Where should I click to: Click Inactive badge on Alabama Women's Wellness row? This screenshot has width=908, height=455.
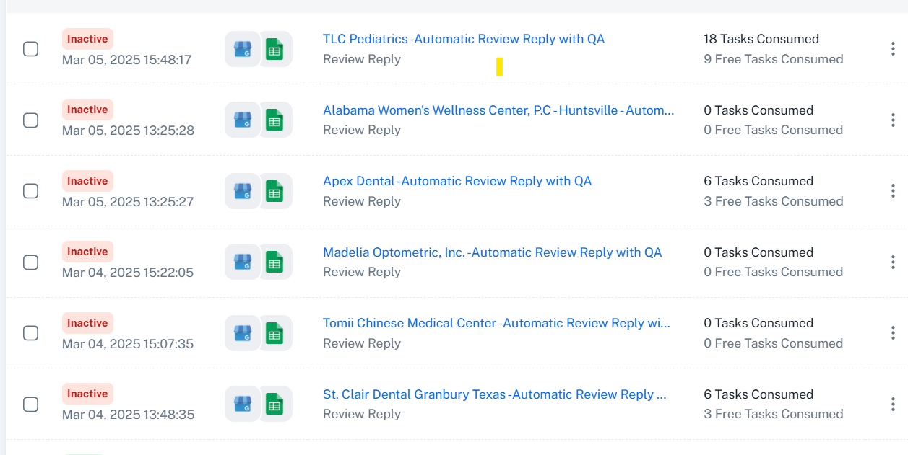tap(87, 110)
